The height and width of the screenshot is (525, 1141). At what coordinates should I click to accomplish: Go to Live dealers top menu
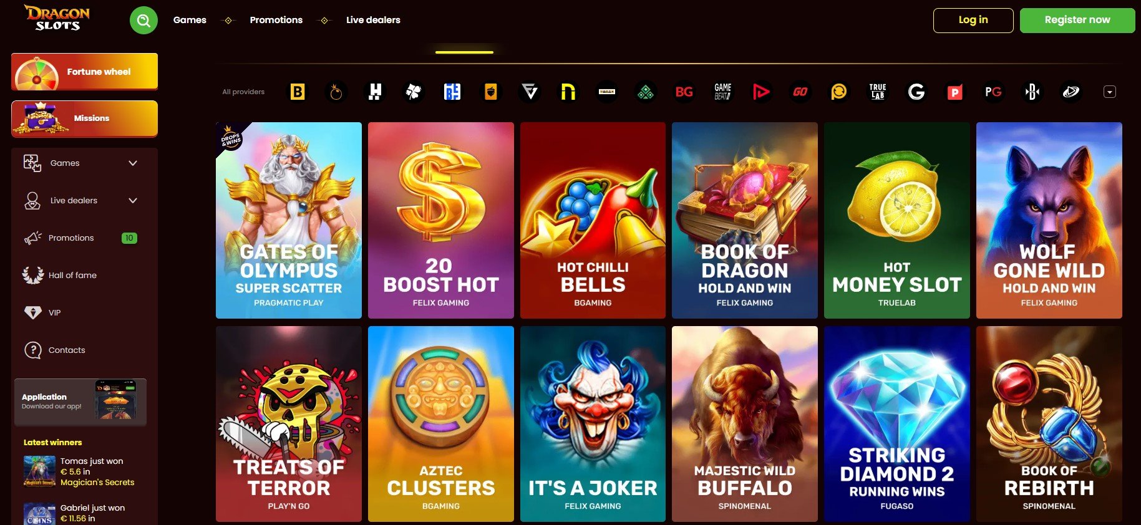[x=373, y=20]
